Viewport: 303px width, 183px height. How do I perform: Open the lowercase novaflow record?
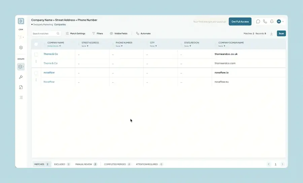49,72
